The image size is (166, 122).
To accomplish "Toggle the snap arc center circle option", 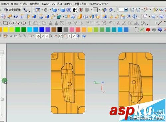I will point(60,36).
